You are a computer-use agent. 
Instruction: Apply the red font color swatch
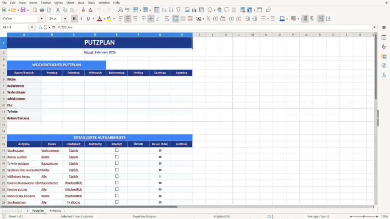pos(99,19)
